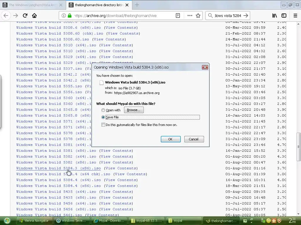Open Windows Vista build 5310 (x64).iso link
Viewport: 301px width, 225px height.
56,45
